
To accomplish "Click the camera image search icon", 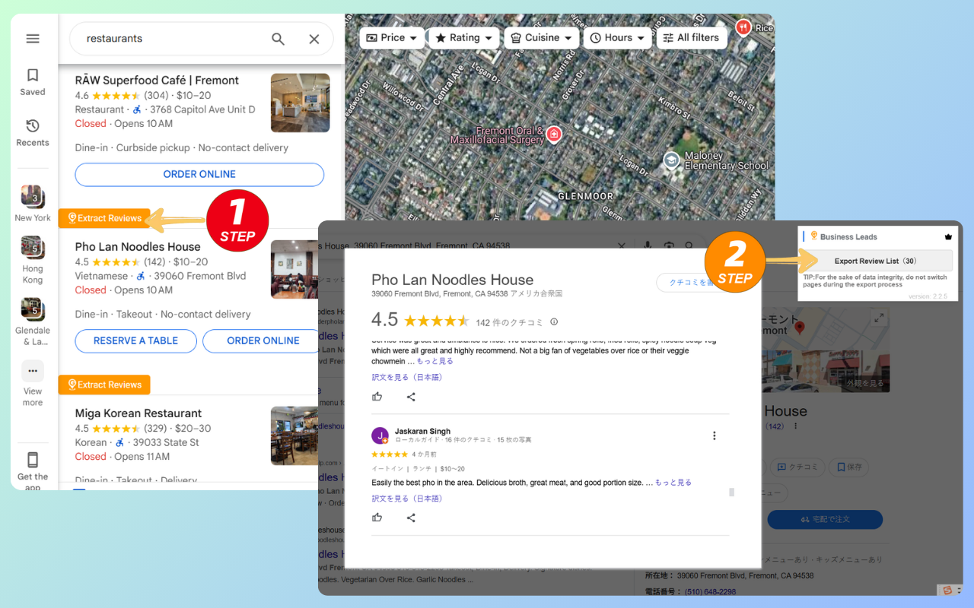I will pyautogui.click(x=669, y=245).
